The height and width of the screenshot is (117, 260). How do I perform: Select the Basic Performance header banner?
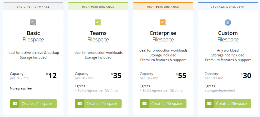click(33, 7)
